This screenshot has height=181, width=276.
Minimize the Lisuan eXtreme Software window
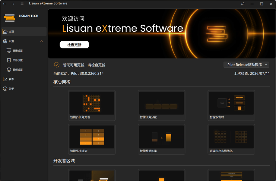click(252, 4)
